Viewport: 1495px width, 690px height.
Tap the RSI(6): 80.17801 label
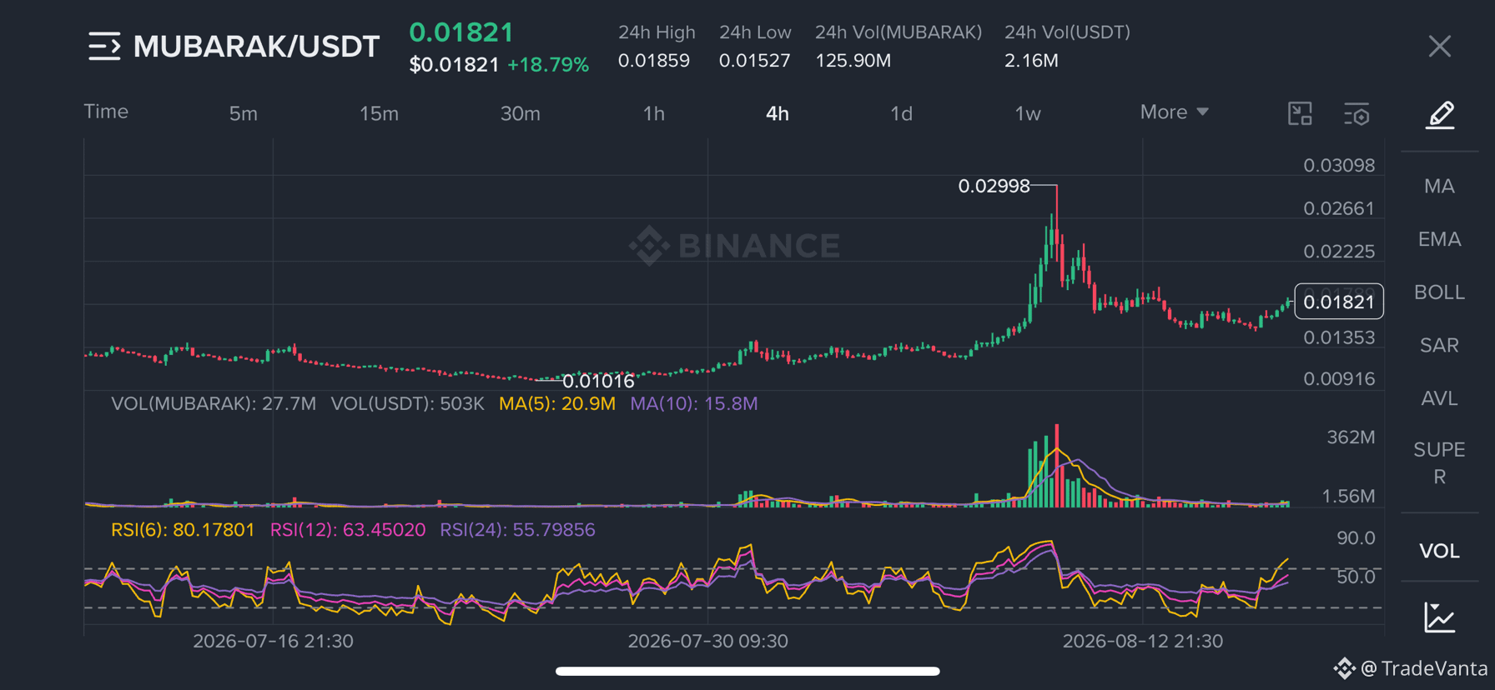pos(183,530)
